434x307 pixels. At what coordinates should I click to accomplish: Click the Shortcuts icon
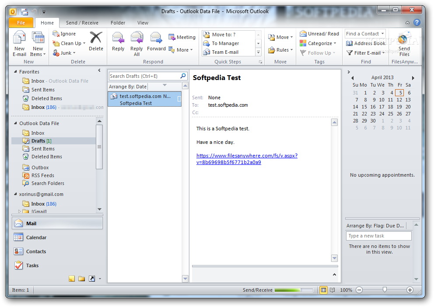(x=92, y=279)
